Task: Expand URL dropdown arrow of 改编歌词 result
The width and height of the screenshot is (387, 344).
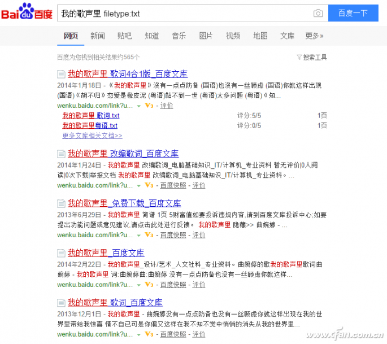Action: point(139,186)
